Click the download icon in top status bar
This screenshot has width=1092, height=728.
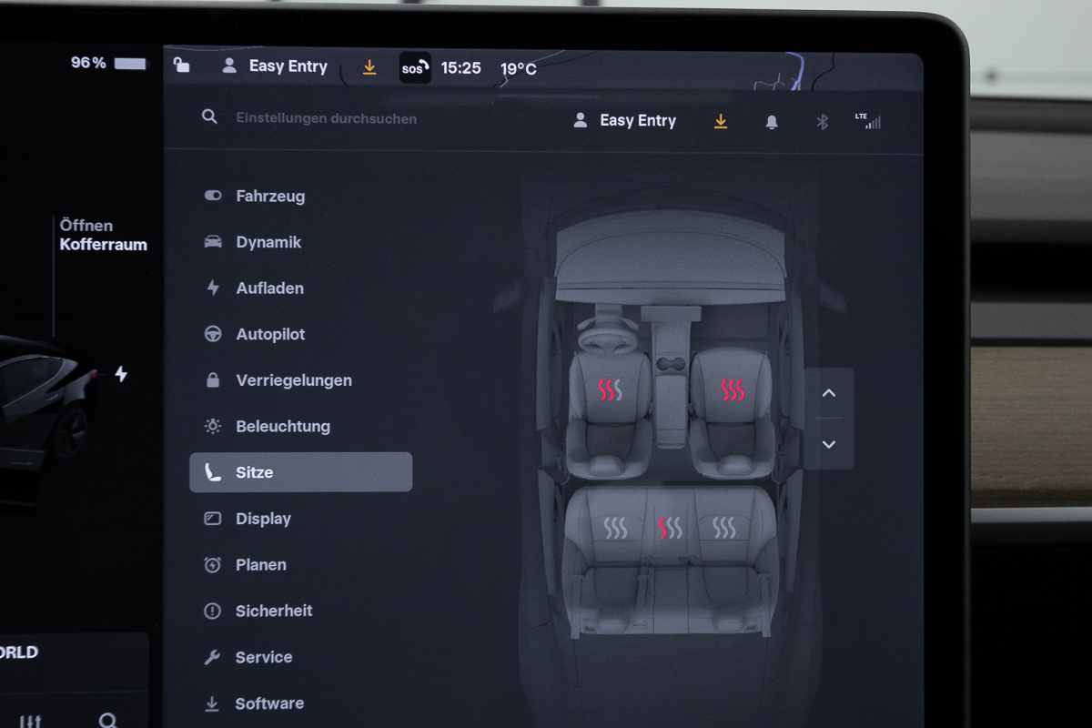click(x=369, y=67)
